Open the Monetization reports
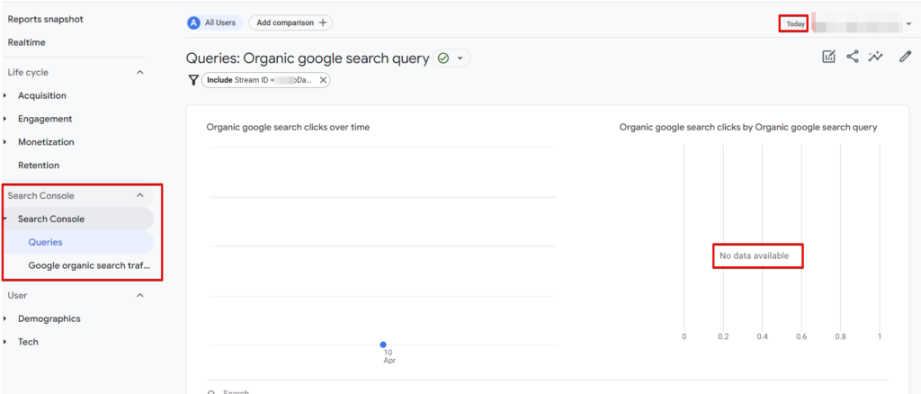Viewport: 921px width, 394px height. tap(46, 142)
